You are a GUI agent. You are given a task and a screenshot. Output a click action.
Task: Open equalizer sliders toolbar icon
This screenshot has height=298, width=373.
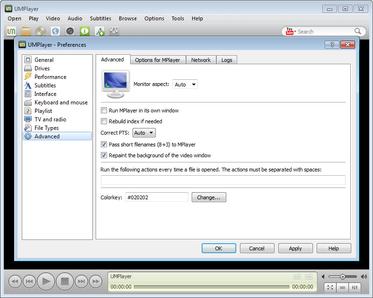coord(114,31)
